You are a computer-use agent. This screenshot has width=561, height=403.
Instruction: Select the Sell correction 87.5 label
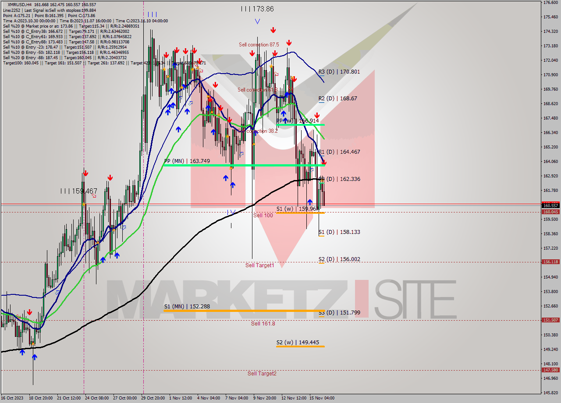pyautogui.click(x=259, y=45)
